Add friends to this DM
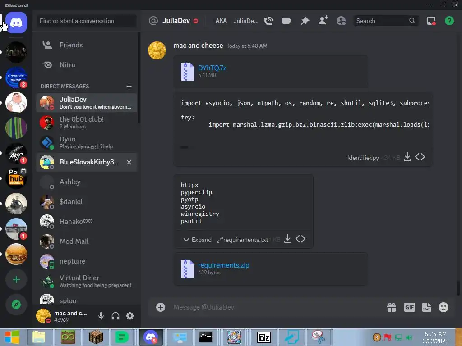 323,21
